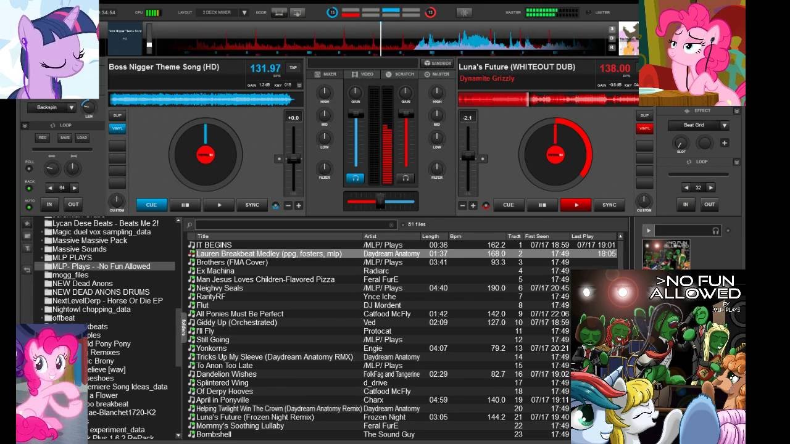Viewport: 790px width, 444px height.
Task: Click the second mode screen icon button
Action: 297,12
